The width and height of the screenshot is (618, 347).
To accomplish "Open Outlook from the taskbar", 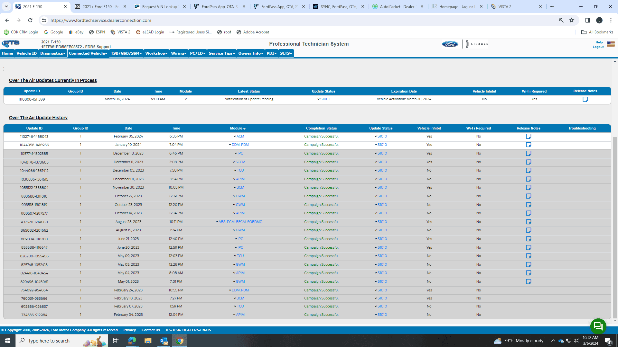I will click(164, 341).
